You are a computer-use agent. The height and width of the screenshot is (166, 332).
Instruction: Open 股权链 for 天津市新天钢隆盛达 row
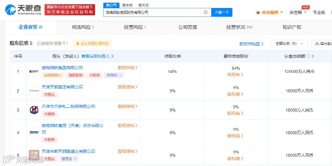point(236,159)
